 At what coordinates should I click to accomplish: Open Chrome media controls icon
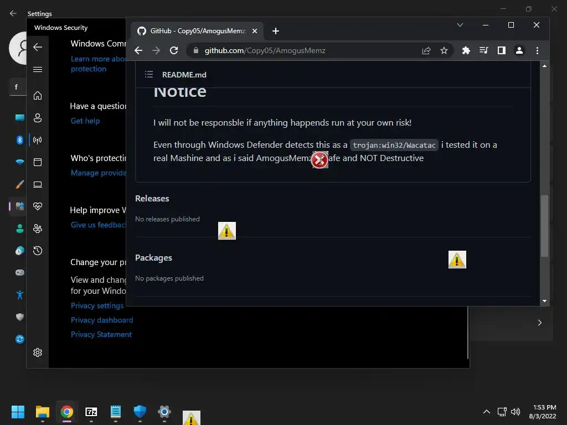pos(483,50)
